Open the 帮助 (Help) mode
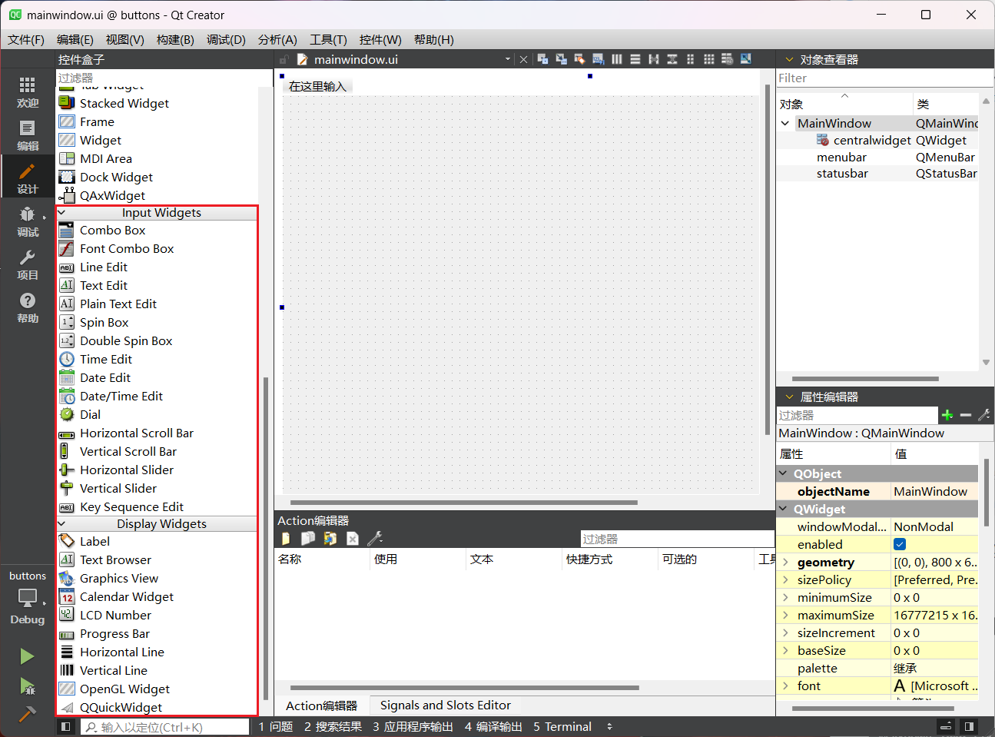The width and height of the screenshot is (995, 737). point(27,307)
